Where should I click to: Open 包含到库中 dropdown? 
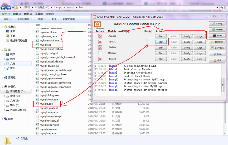25,19
